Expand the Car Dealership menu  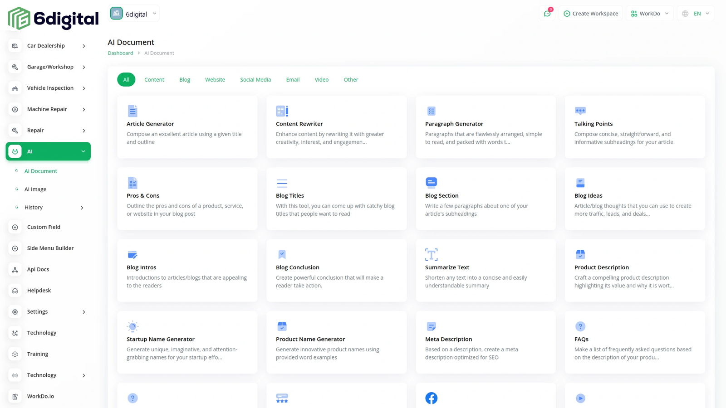[48, 46]
